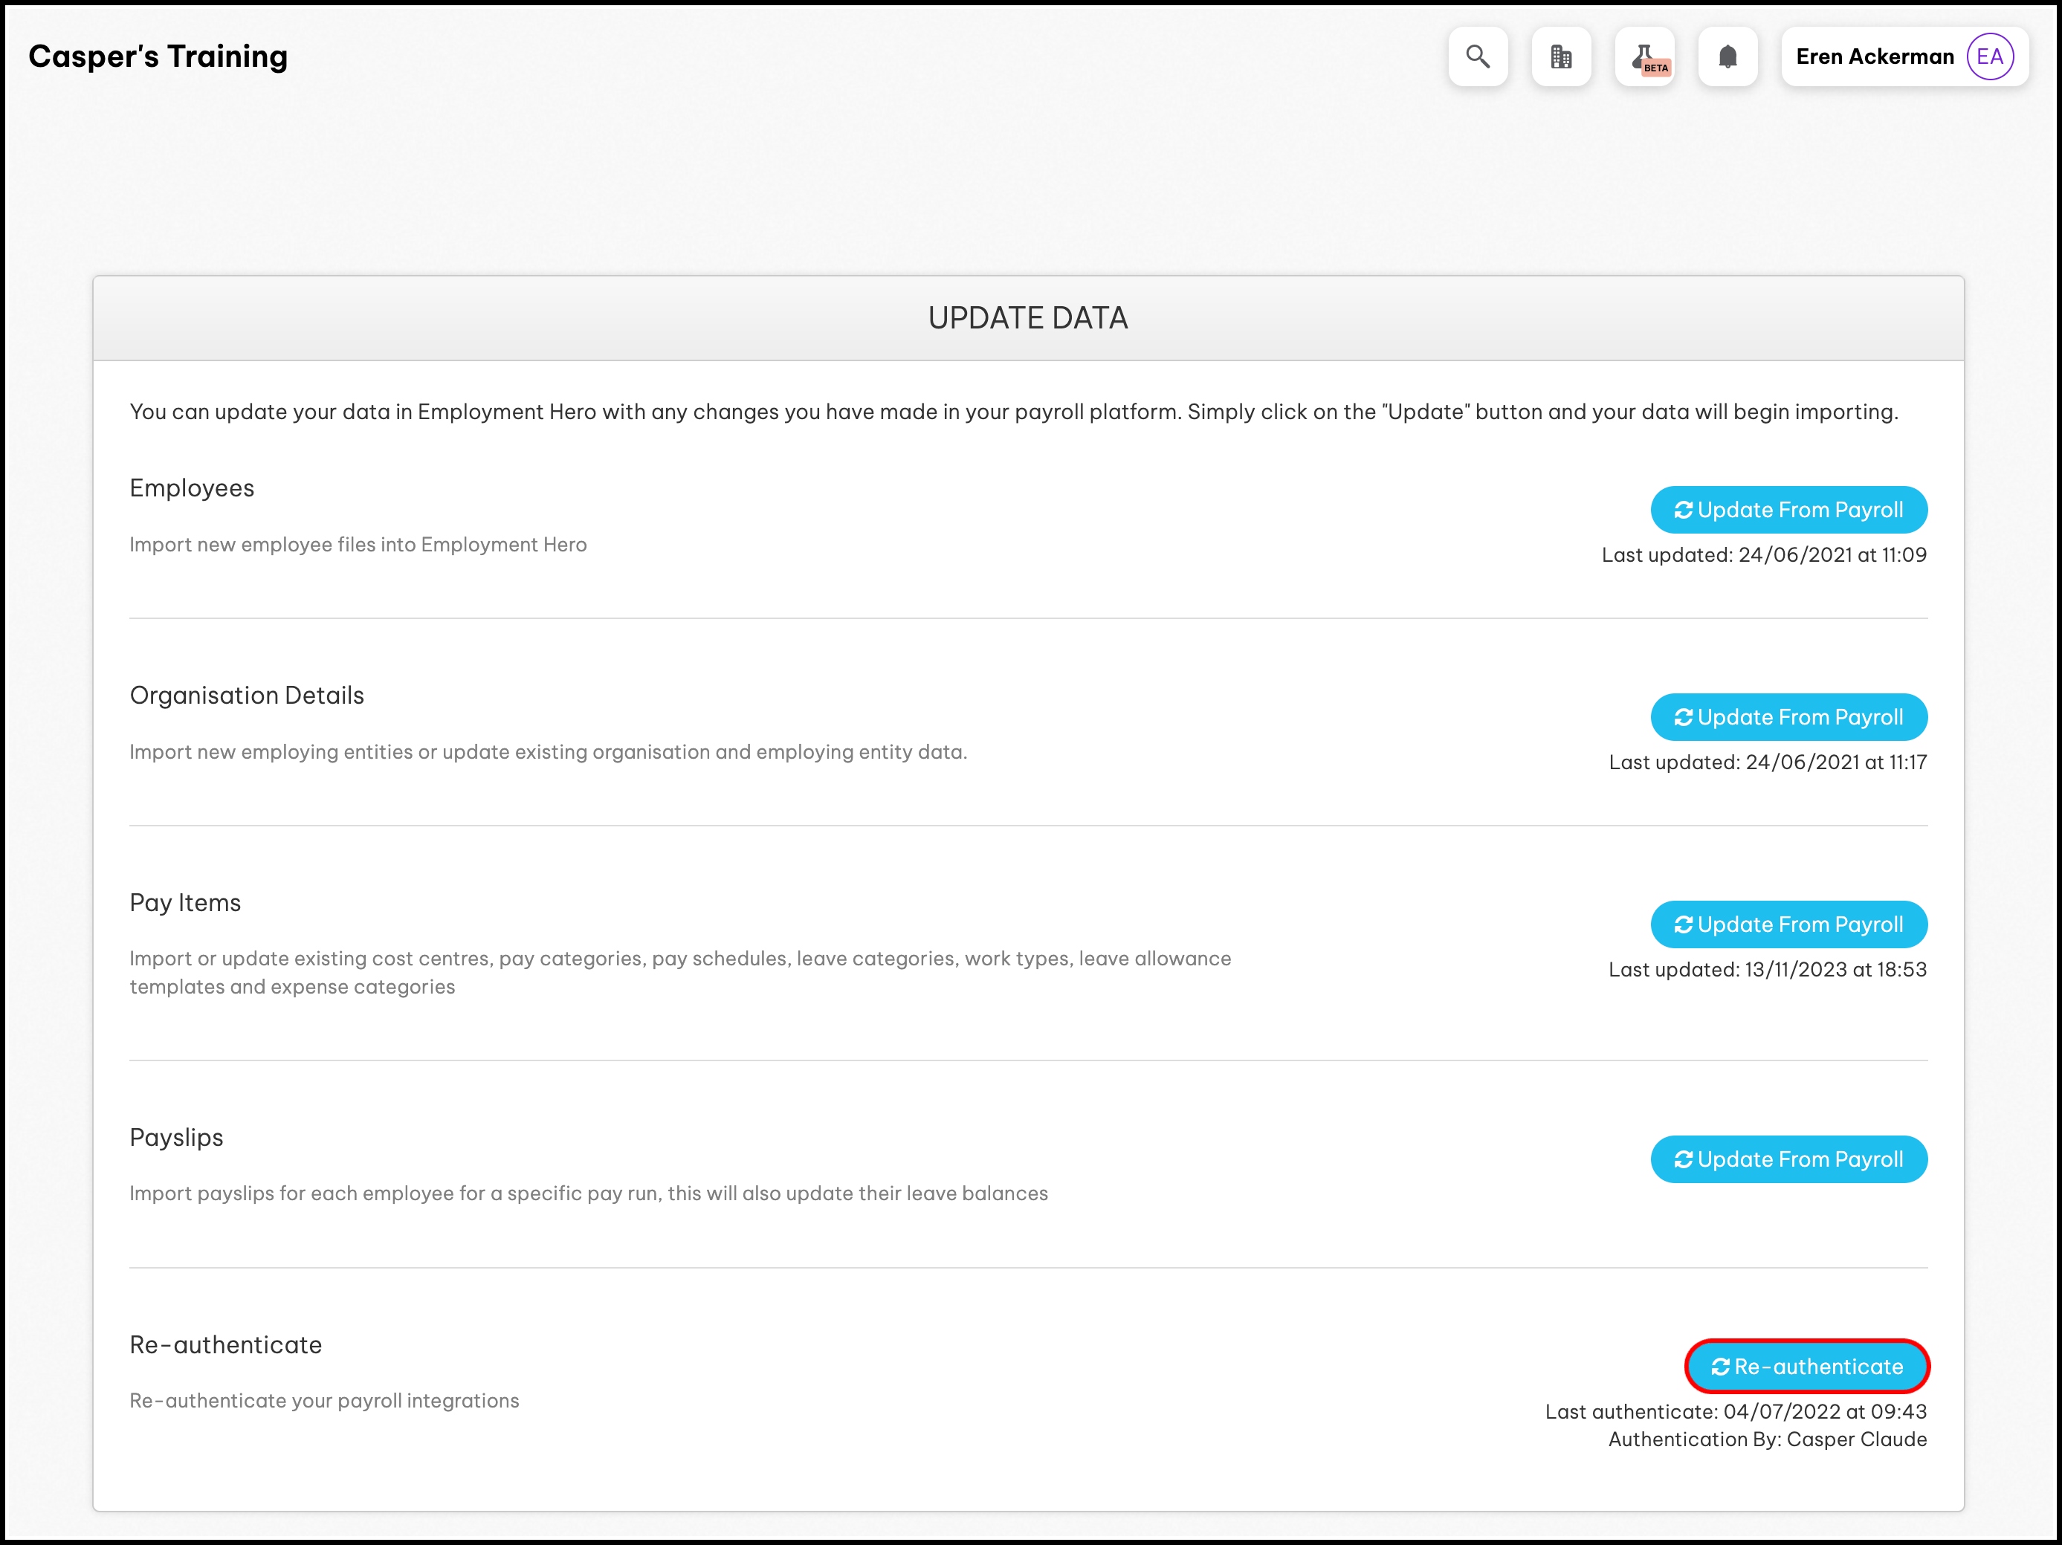
Task: Click the EA avatar circle
Action: coord(1989,56)
